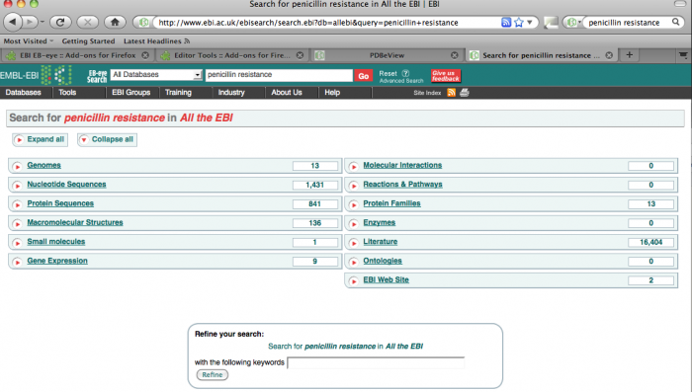Open the Help menu
This screenshot has width=692, height=392.
coord(332,93)
